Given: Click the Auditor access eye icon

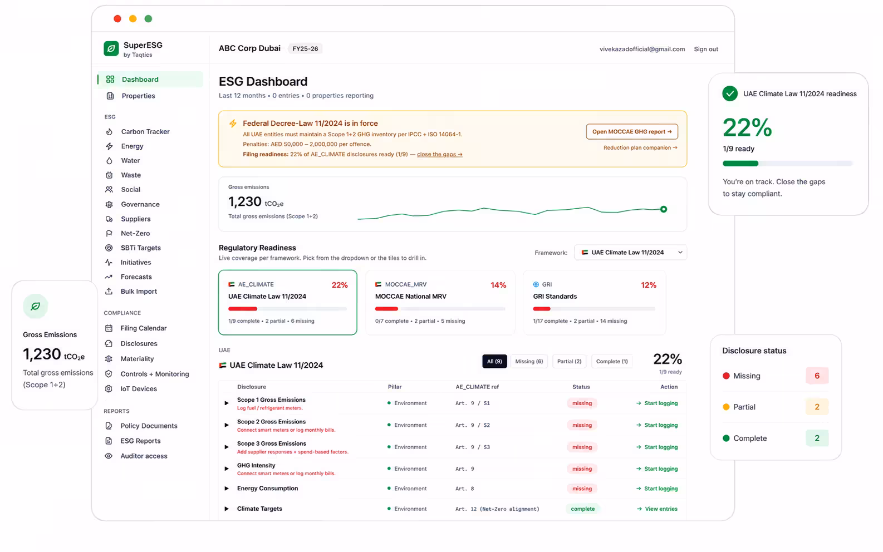Looking at the screenshot, I should tap(109, 456).
